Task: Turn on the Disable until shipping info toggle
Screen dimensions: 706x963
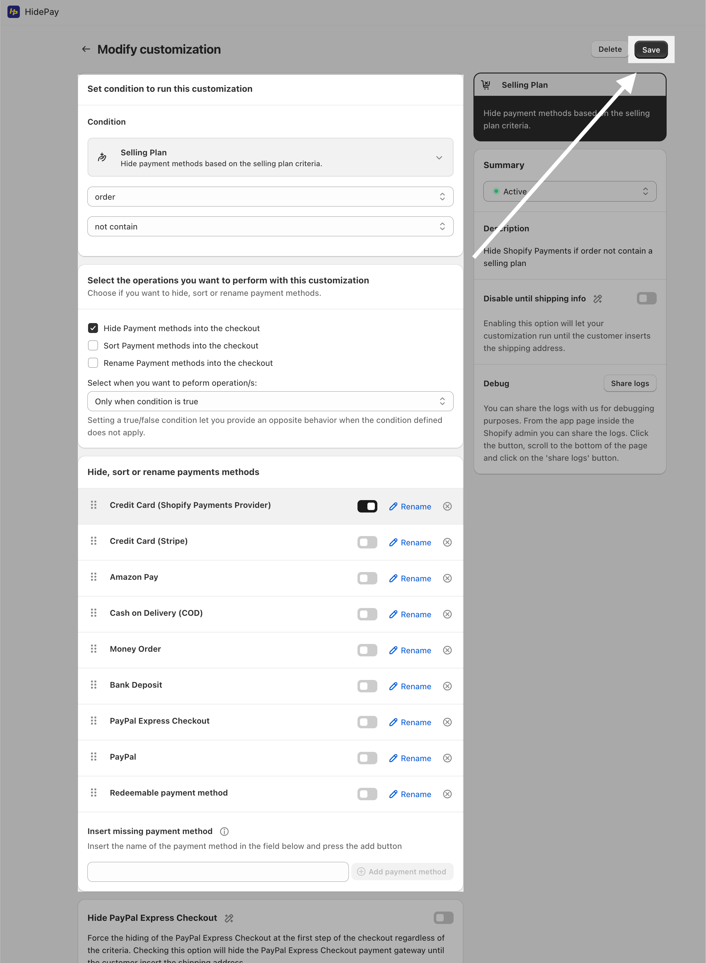Action: (x=646, y=298)
